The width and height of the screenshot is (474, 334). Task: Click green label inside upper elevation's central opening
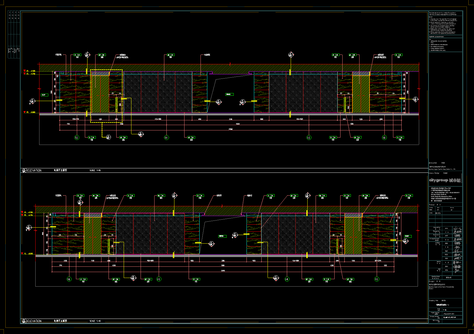pos(230,95)
